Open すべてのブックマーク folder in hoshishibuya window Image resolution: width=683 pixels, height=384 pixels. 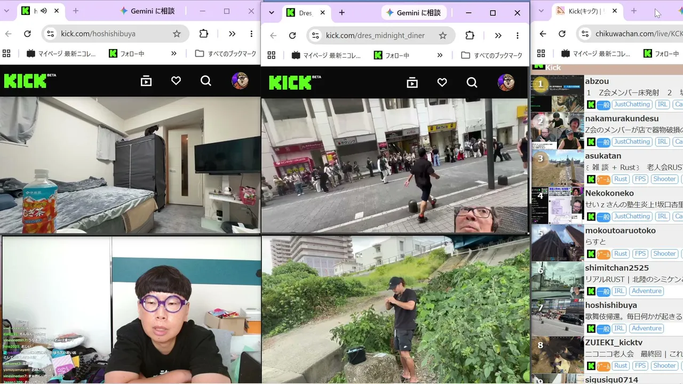pyautogui.click(x=226, y=53)
